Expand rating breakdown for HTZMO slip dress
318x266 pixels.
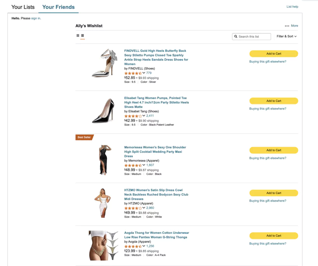(x=143, y=208)
